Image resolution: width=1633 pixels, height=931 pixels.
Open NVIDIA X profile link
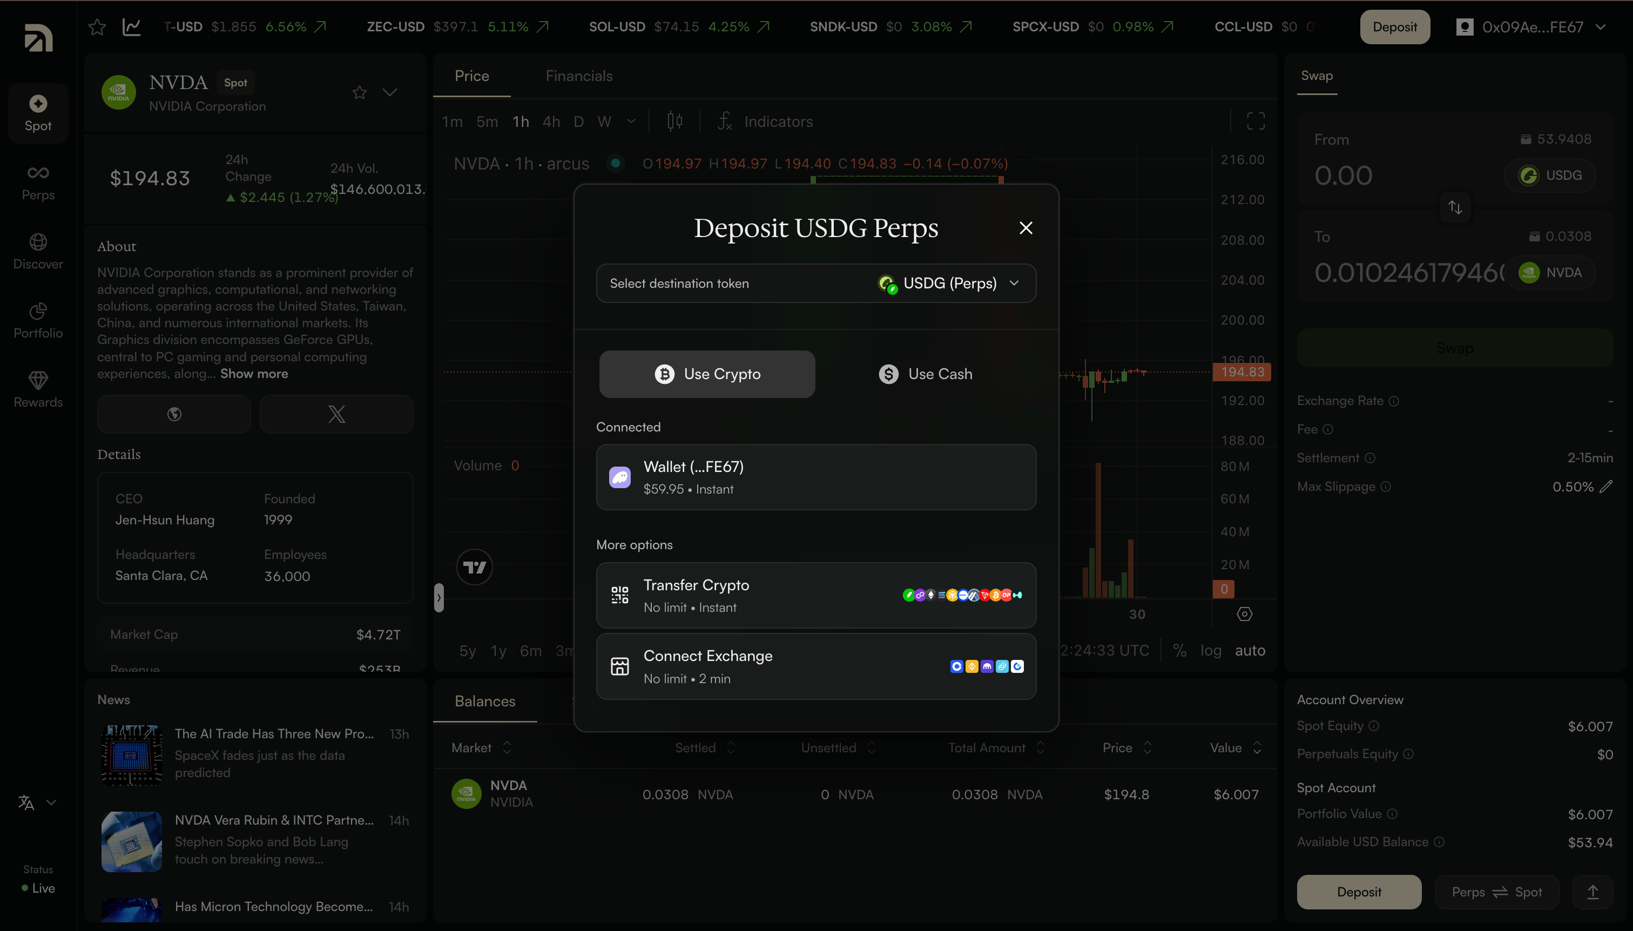click(336, 414)
